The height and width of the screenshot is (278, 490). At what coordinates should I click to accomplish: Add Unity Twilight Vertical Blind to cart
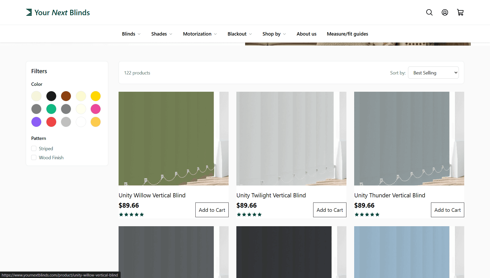coord(330,210)
